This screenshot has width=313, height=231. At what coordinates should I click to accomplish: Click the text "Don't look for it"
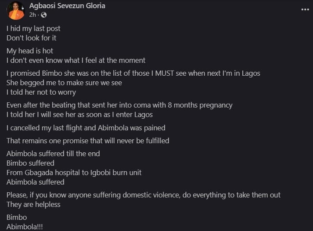point(31,38)
